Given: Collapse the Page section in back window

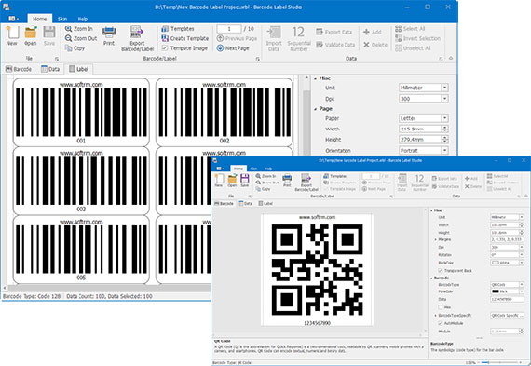Looking at the screenshot, I should (316, 109).
